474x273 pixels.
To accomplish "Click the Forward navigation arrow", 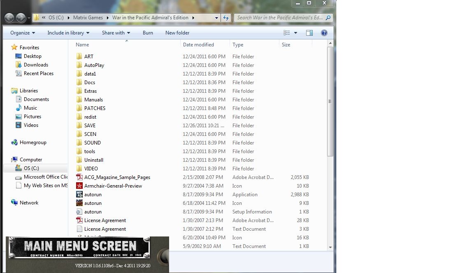I will click(x=21, y=18).
